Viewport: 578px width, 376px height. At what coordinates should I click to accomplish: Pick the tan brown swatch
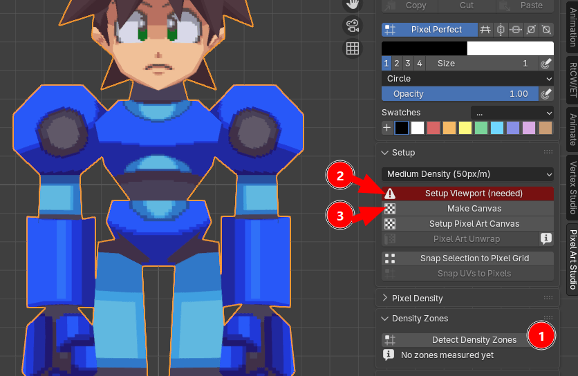[x=546, y=128]
